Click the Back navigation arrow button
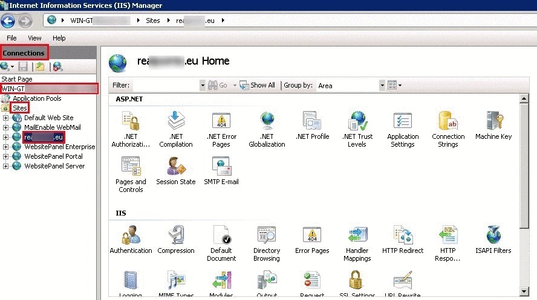This screenshot has height=300, width=537. point(8,21)
